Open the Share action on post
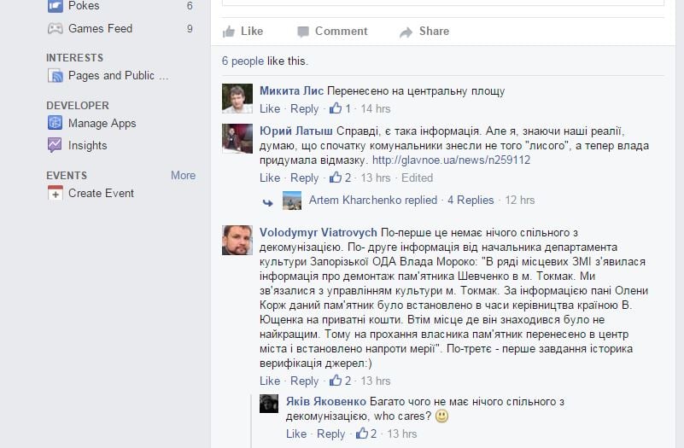 pyautogui.click(x=424, y=32)
